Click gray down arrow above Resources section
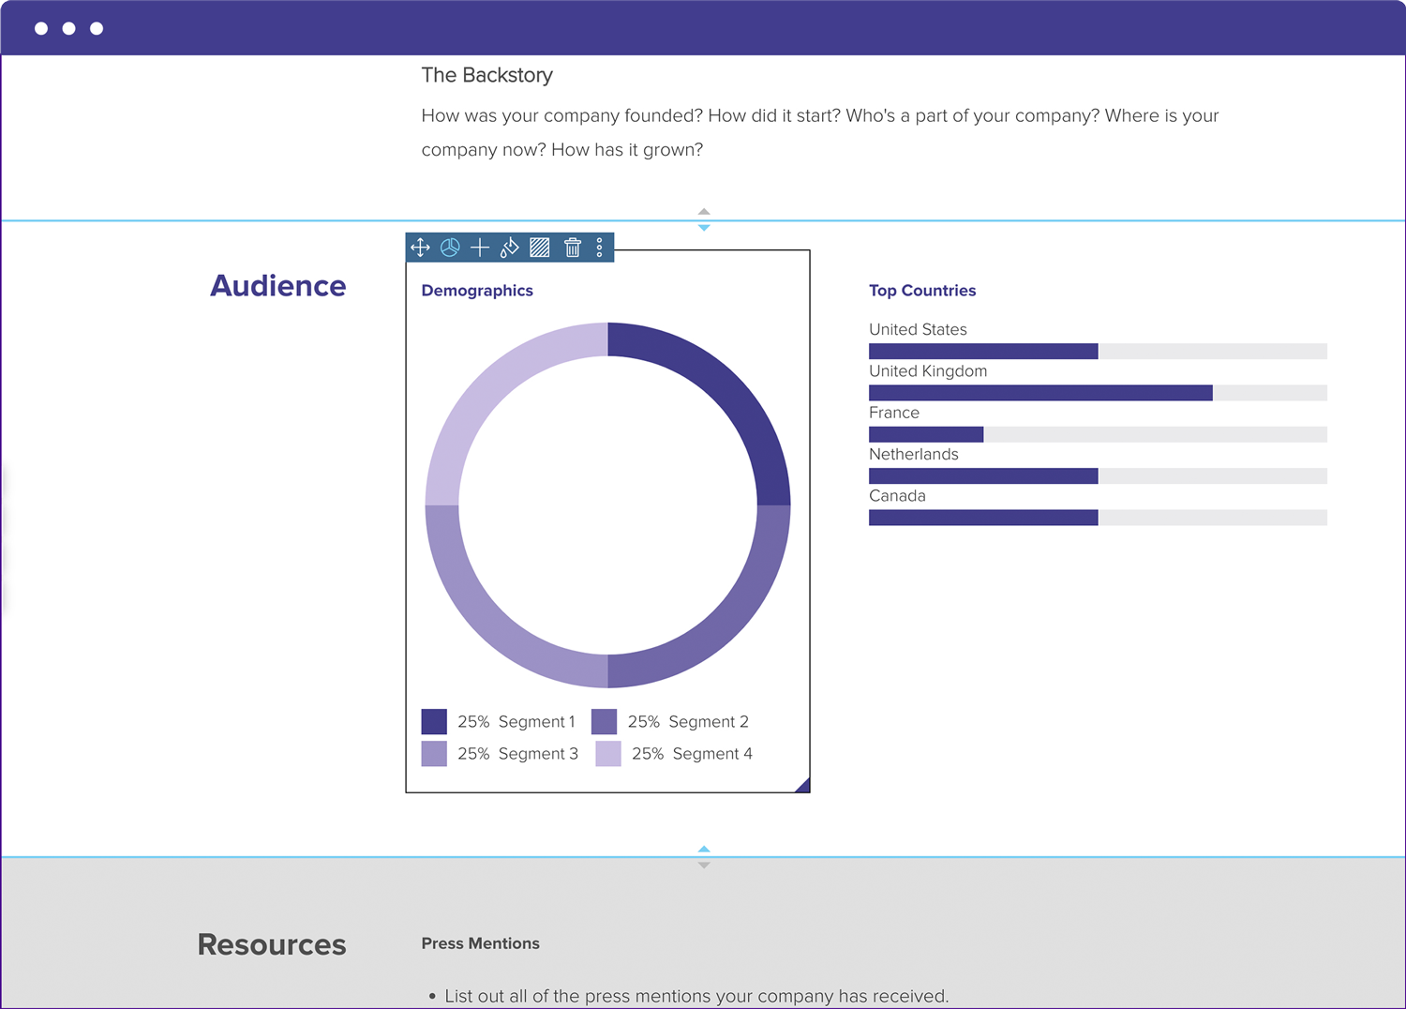This screenshot has width=1406, height=1009. tap(704, 866)
